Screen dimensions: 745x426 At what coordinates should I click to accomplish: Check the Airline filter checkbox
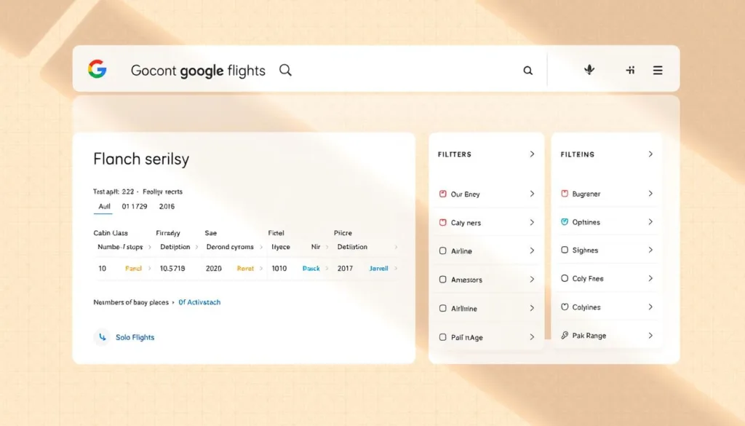[x=442, y=251]
